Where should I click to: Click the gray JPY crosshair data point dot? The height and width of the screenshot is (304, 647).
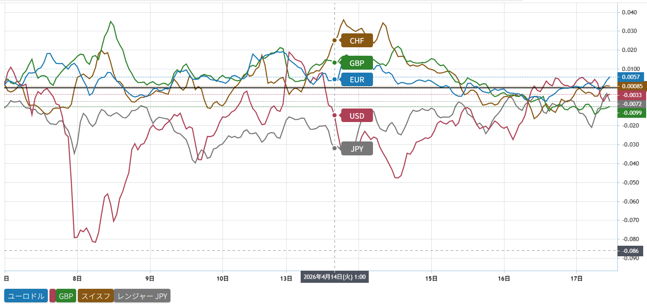[334, 148]
